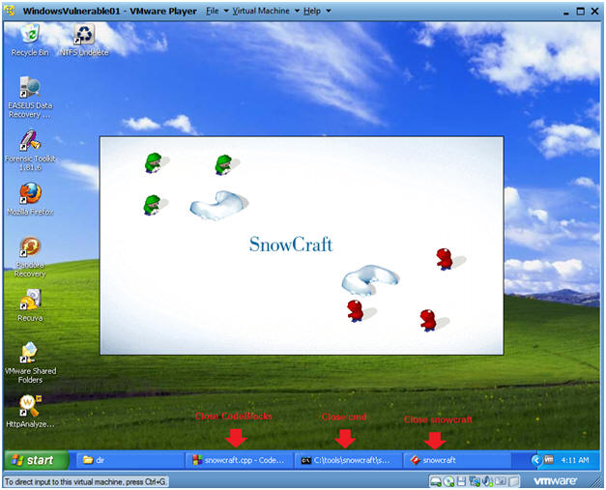Maximize the VMware Player window

point(581,12)
